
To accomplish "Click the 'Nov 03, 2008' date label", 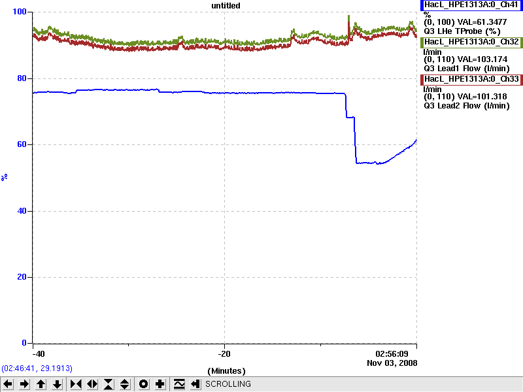I will pos(392,363).
